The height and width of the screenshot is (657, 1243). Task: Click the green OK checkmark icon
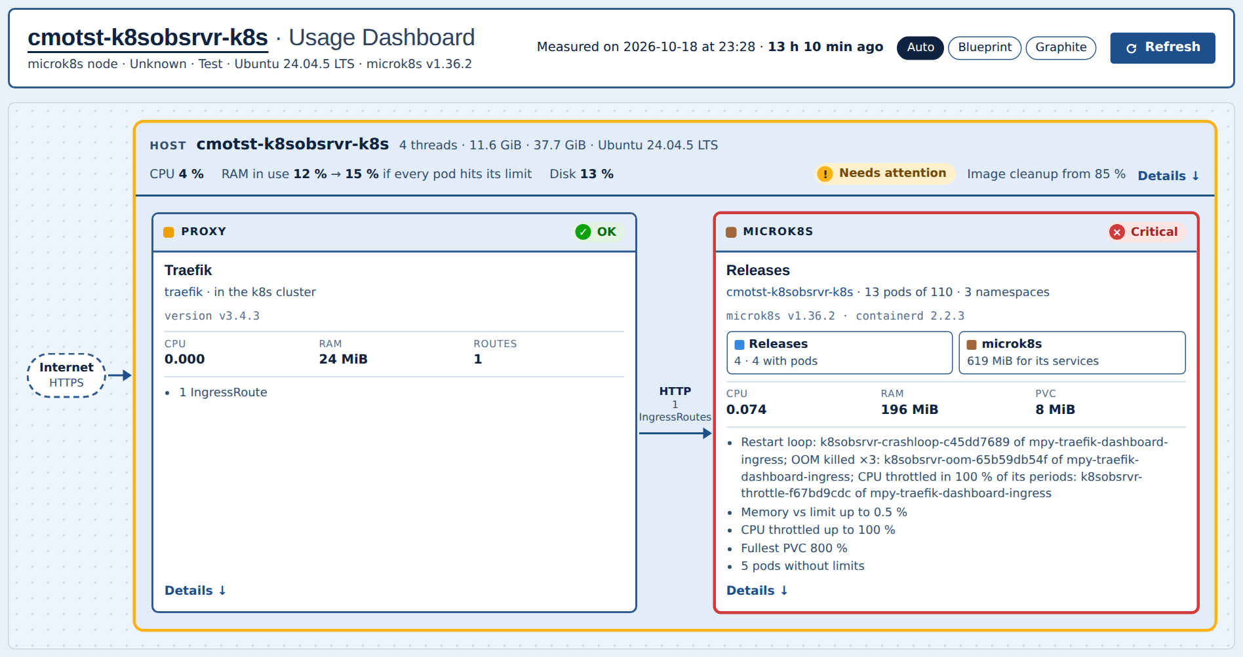point(583,232)
